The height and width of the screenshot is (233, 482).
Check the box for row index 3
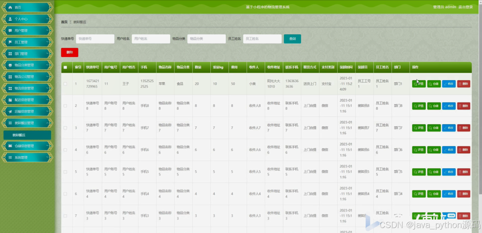point(65,128)
